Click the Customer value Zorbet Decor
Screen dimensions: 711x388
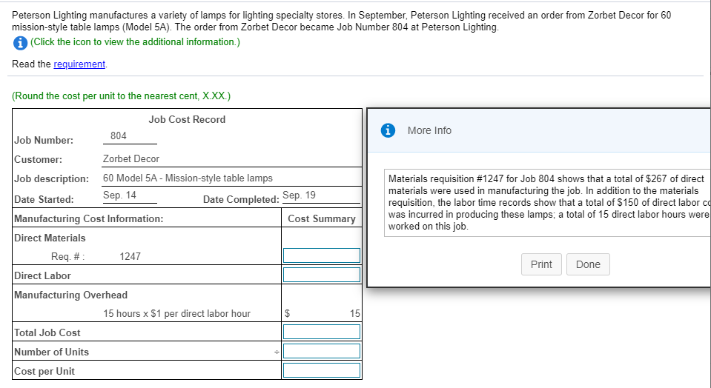pos(131,158)
